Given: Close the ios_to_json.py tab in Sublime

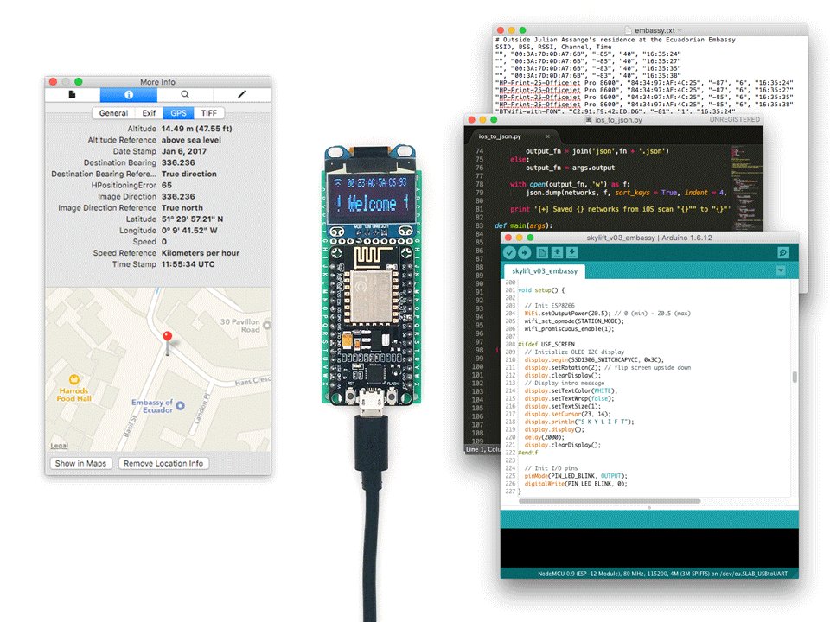Looking at the screenshot, I should [x=547, y=136].
